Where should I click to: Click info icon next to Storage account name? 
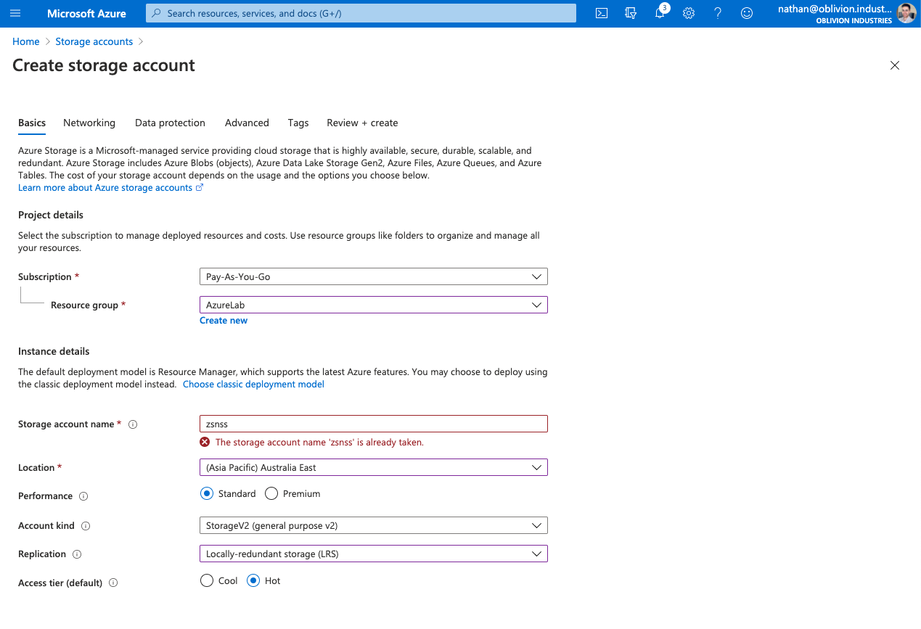tap(133, 424)
